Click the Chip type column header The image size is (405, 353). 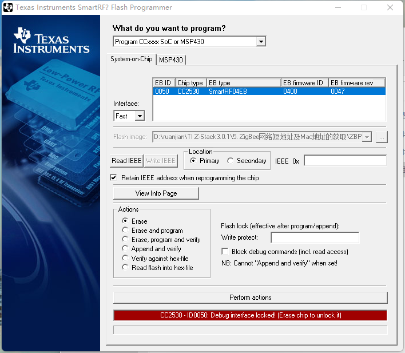click(x=191, y=83)
